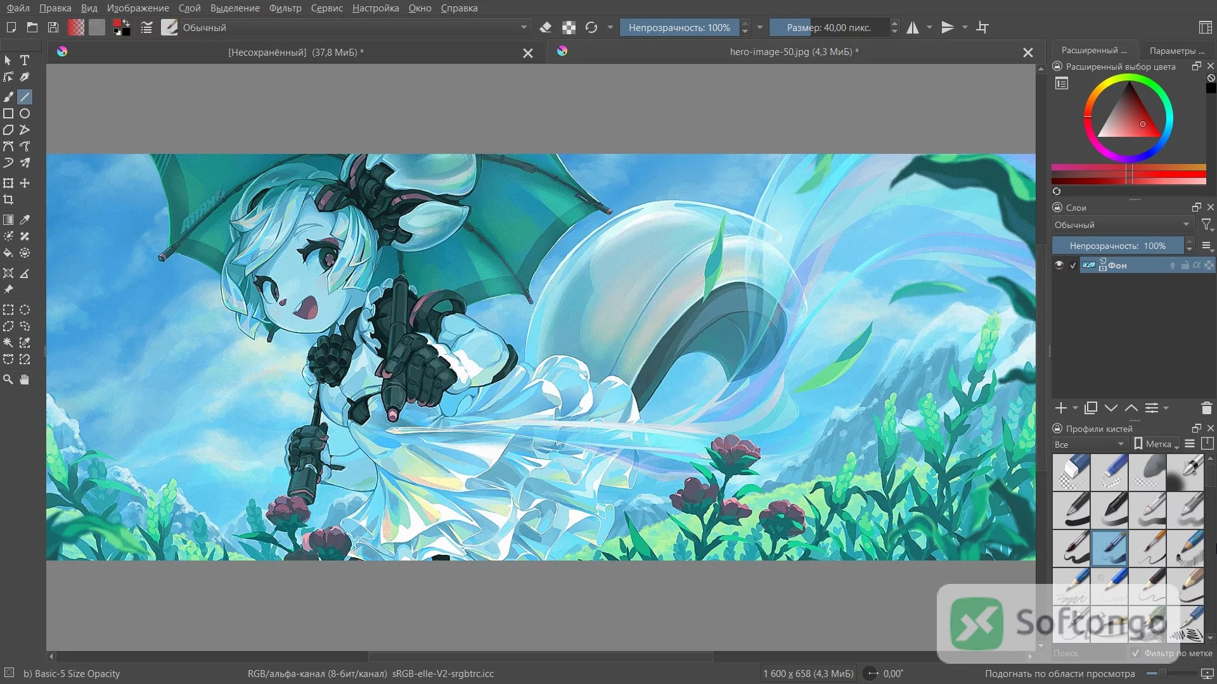
Task: Select the Line tool
Action: [x=25, y=97]
